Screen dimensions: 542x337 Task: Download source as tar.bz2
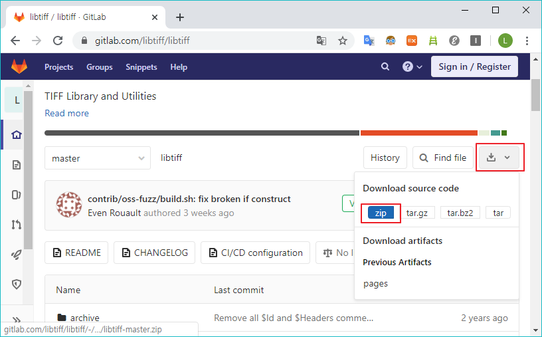[460, 213]
